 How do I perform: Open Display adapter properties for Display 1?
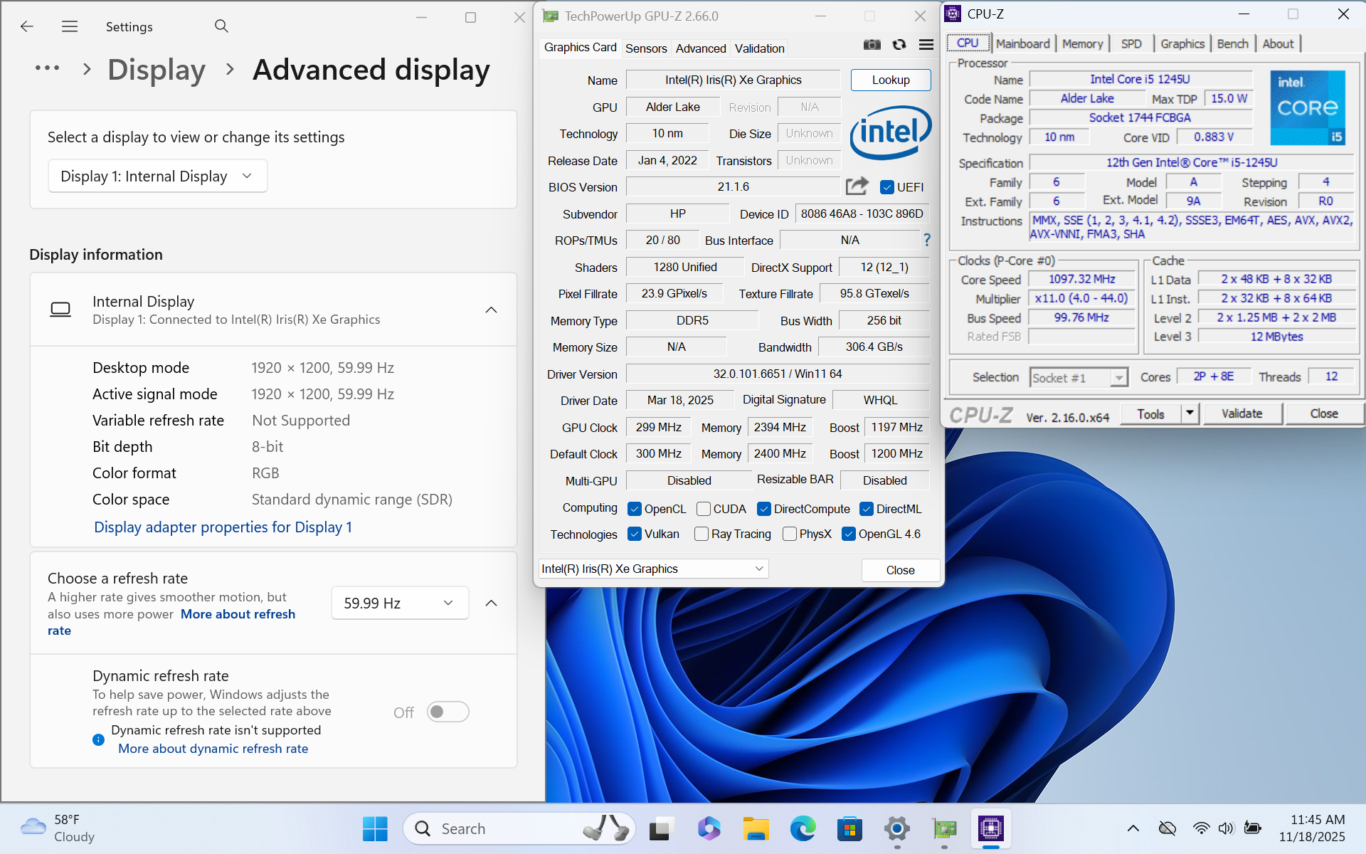coord(223,527)
